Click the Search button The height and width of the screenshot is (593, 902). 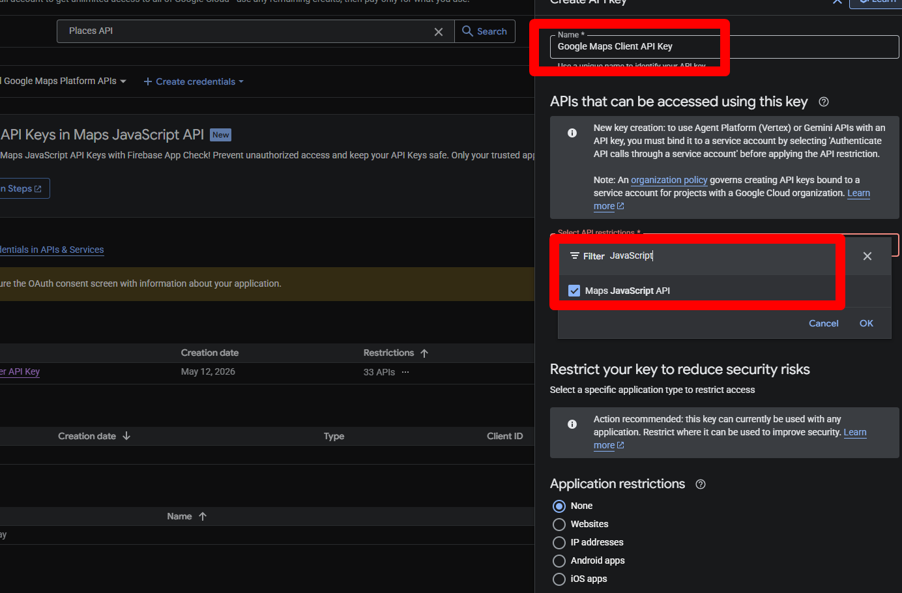pos(485,31)
